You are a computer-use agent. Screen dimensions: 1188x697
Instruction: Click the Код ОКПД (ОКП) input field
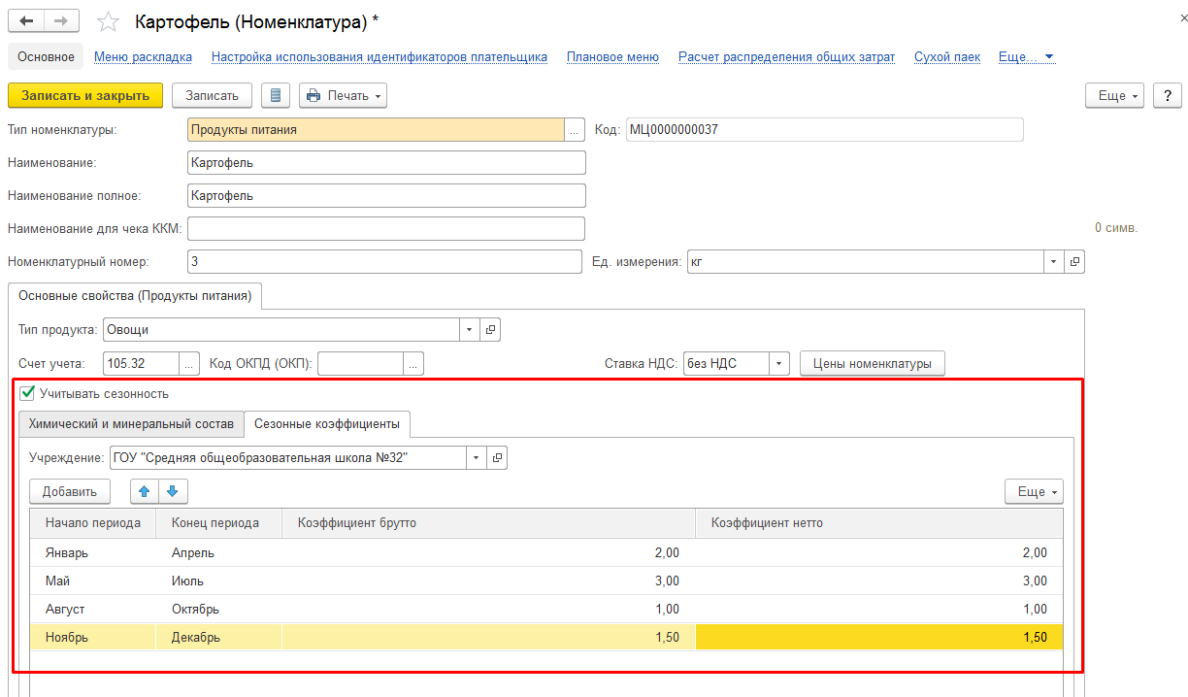pos(361,364)
